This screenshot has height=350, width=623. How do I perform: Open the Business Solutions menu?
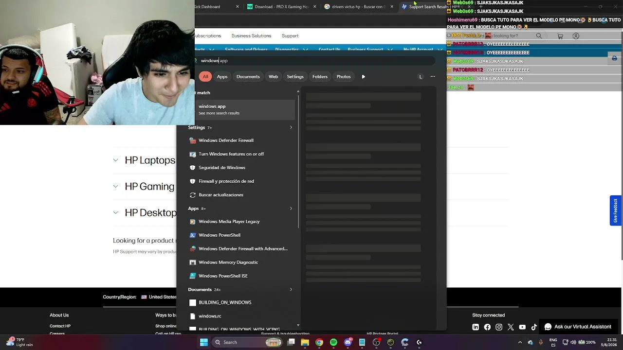[x=252, y=36]
